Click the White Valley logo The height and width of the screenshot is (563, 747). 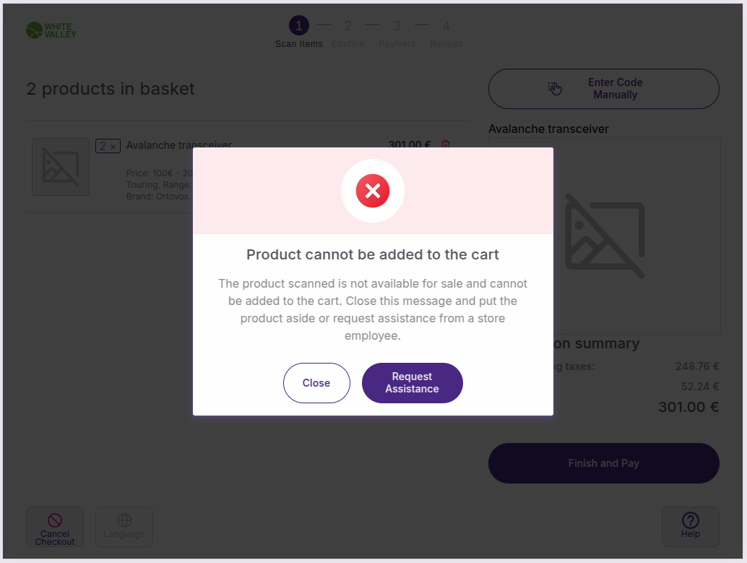(51, 30)
